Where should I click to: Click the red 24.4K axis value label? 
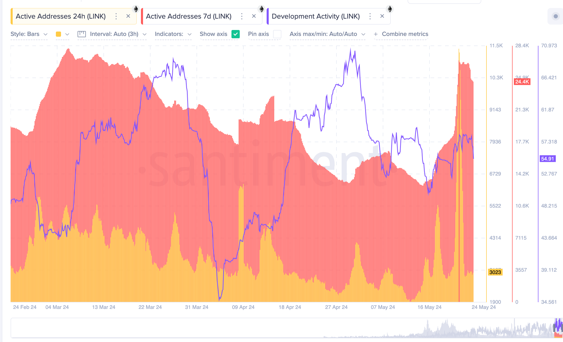pyautogui.click(x=522, y=82)
